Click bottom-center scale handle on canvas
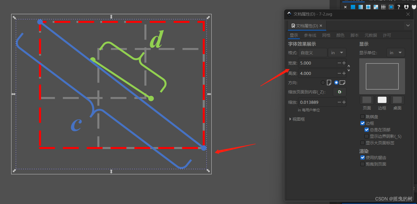The image size is (417, 204). (x=111, y=171)
